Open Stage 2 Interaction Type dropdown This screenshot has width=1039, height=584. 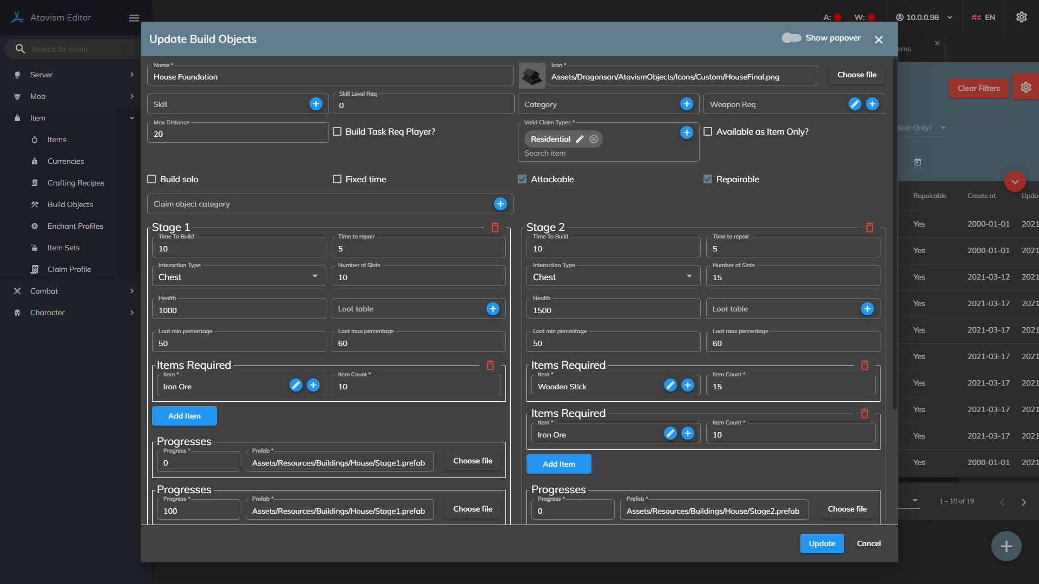(x=613, y=277)
